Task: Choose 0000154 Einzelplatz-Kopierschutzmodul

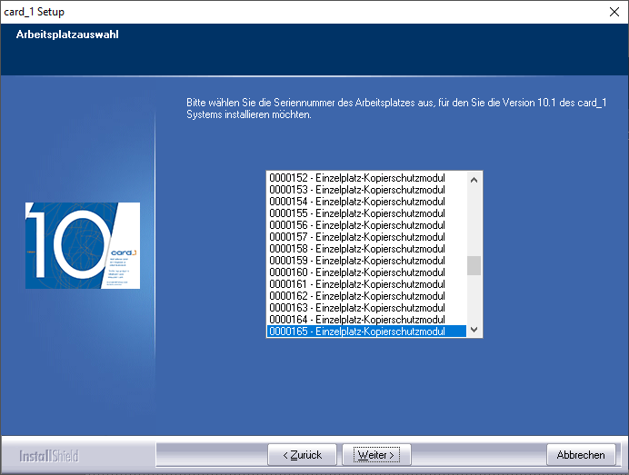Action: [x=356, y=201]
